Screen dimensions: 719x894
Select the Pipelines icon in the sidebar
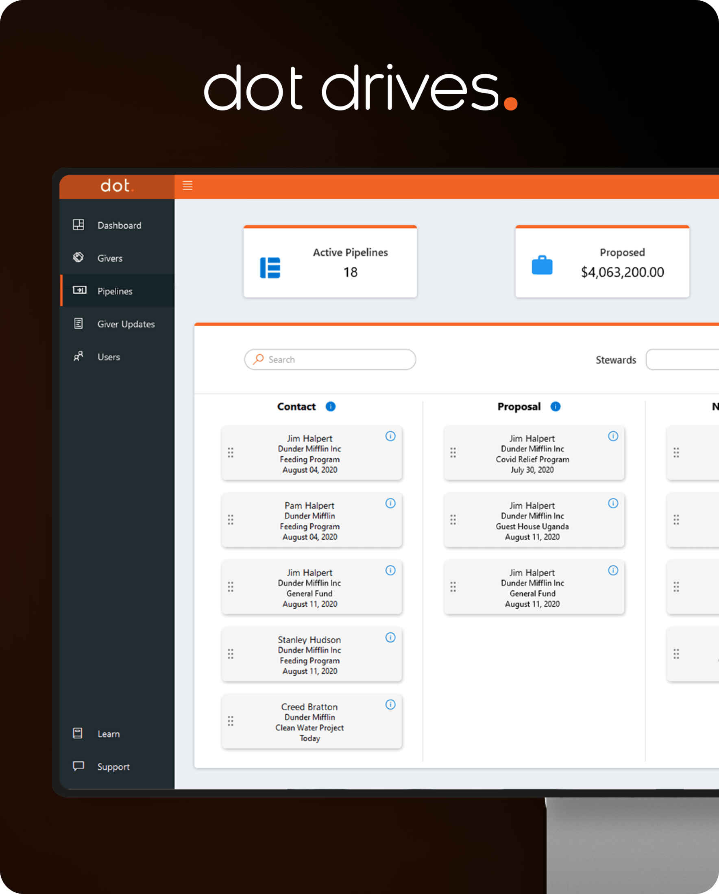click(x=79, y=291)
